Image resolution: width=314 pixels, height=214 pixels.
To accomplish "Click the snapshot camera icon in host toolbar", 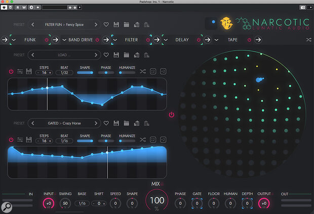I will (302, 8).
